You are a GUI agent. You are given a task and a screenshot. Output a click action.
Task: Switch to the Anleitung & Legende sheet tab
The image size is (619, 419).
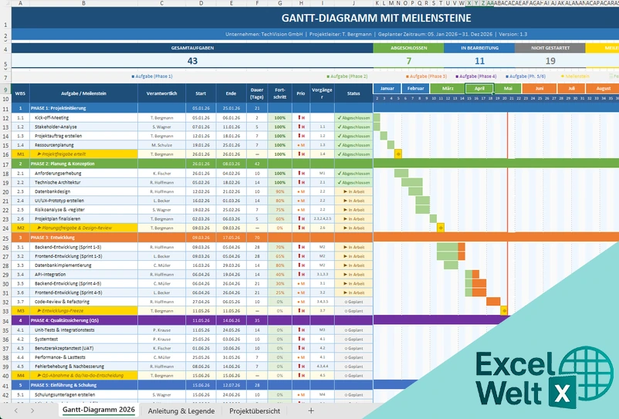click(x=181, y=411)
